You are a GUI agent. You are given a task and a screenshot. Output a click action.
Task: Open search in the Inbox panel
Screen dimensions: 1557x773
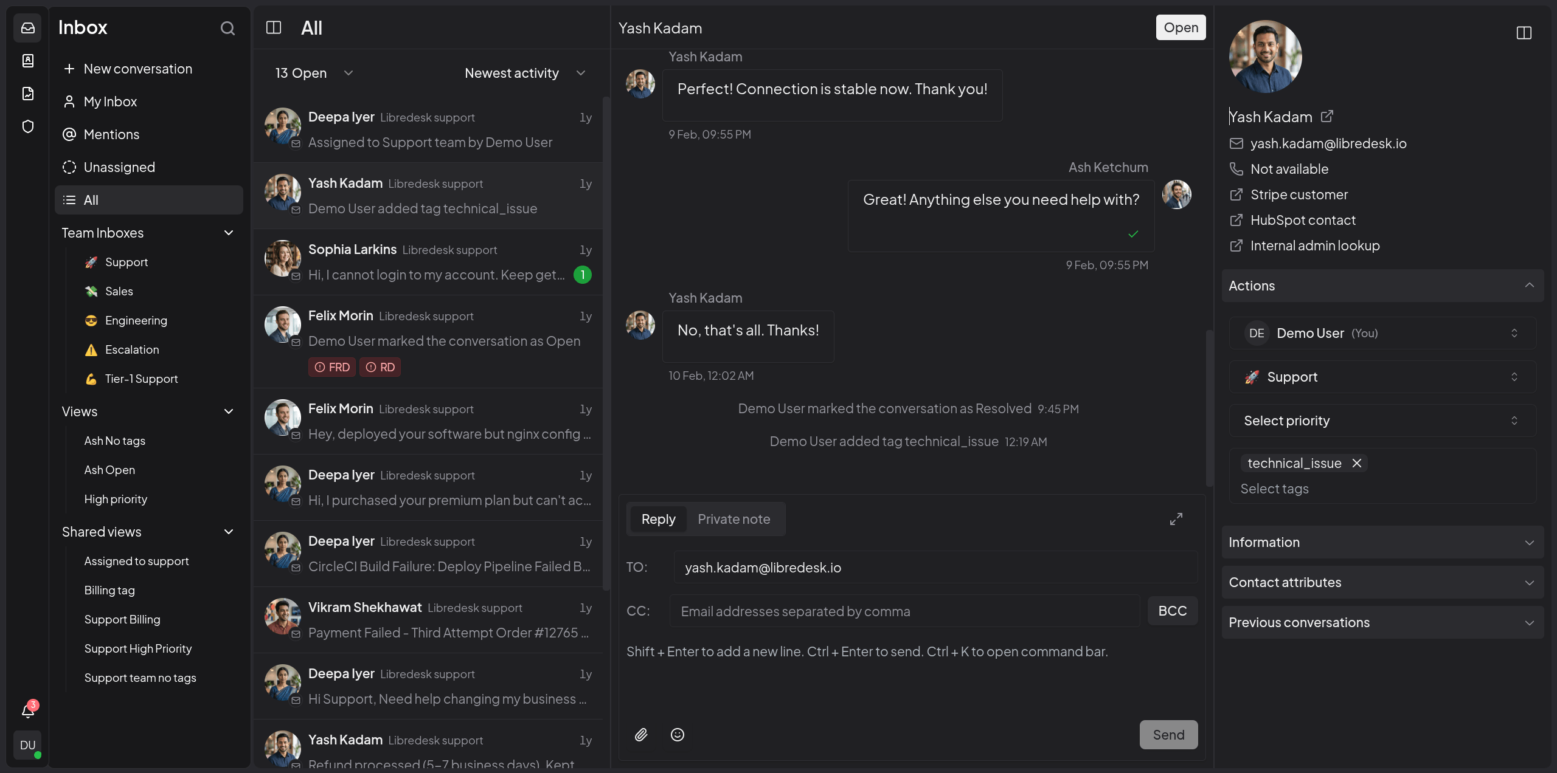point(227,28)
